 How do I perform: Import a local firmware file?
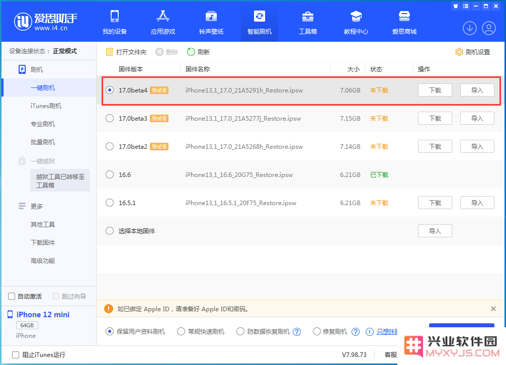coord(435,231)
